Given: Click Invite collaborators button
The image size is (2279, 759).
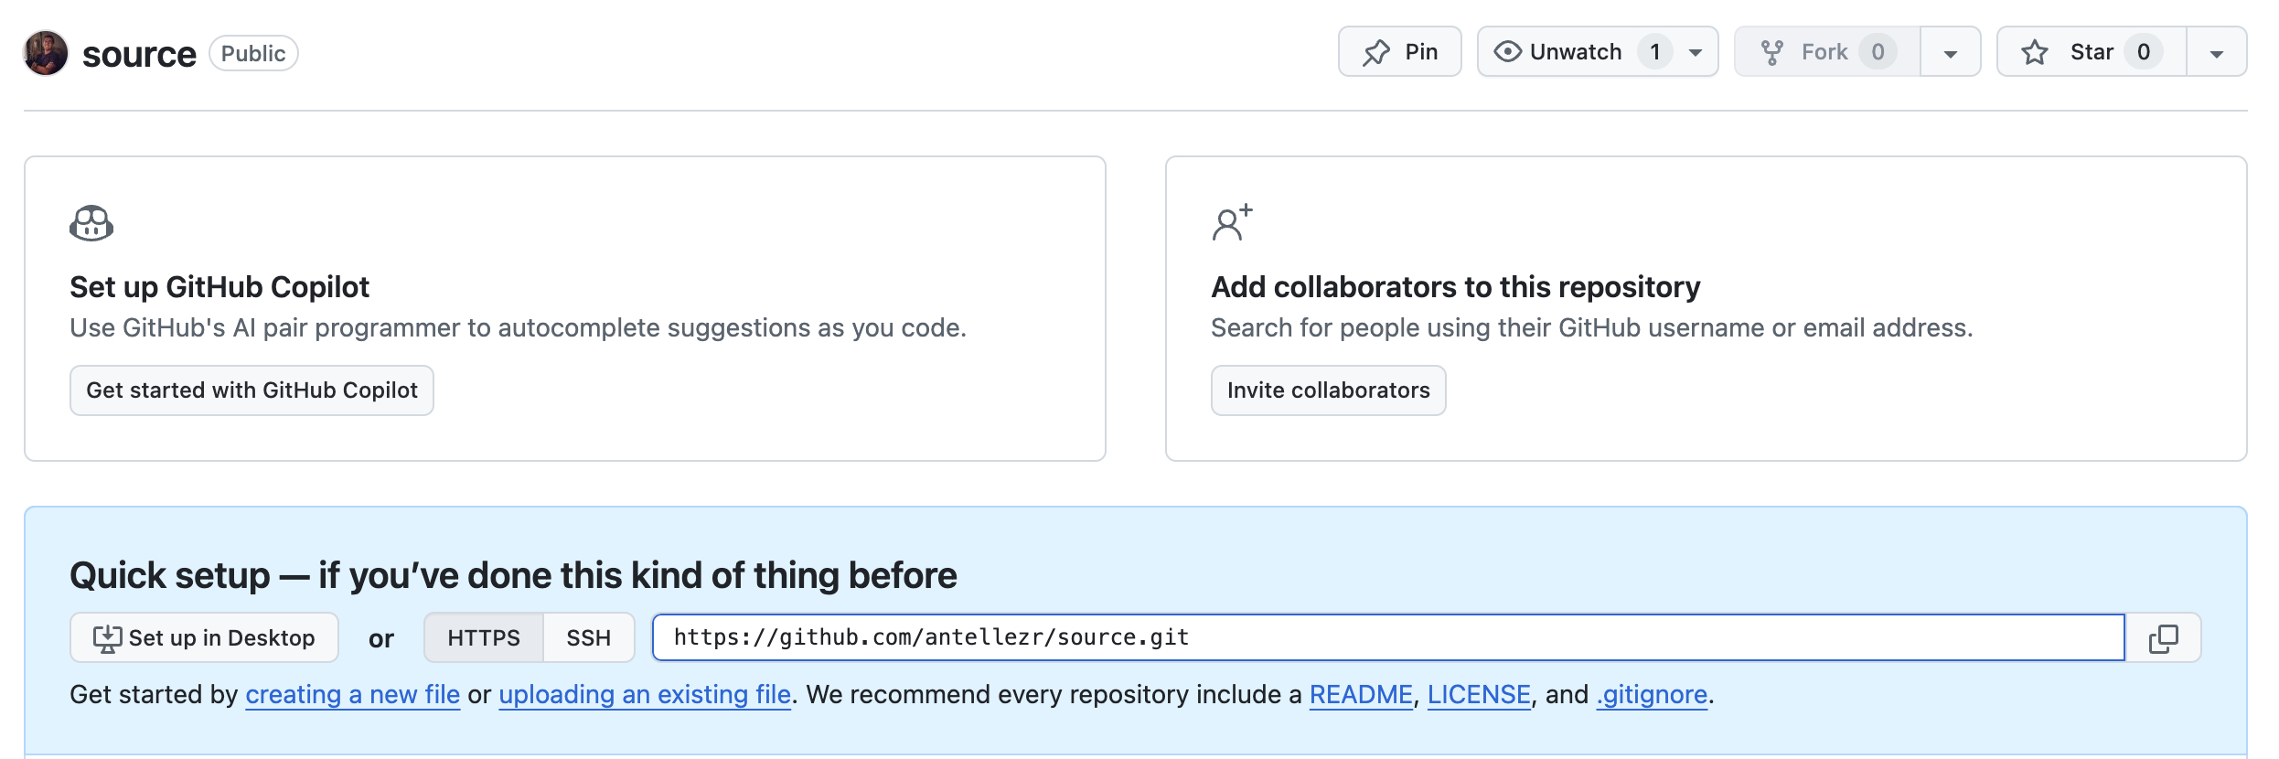Looking at the screenshot, I should point(1329,390).
